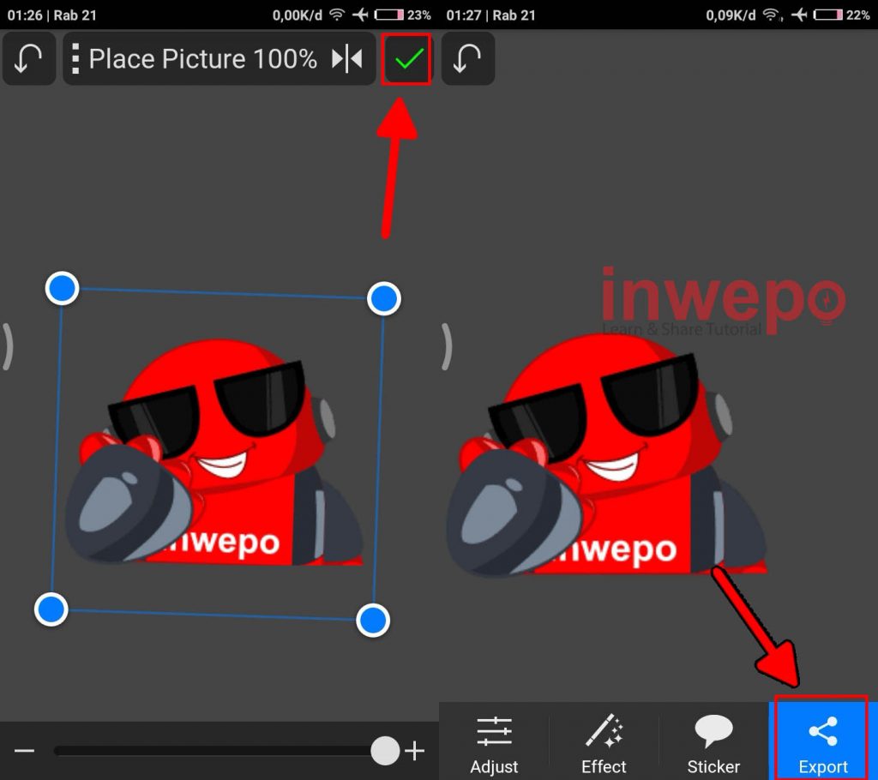Tap the Place Picture 100% label
Viewport: 878px width, 780px height.
point(202,59)
